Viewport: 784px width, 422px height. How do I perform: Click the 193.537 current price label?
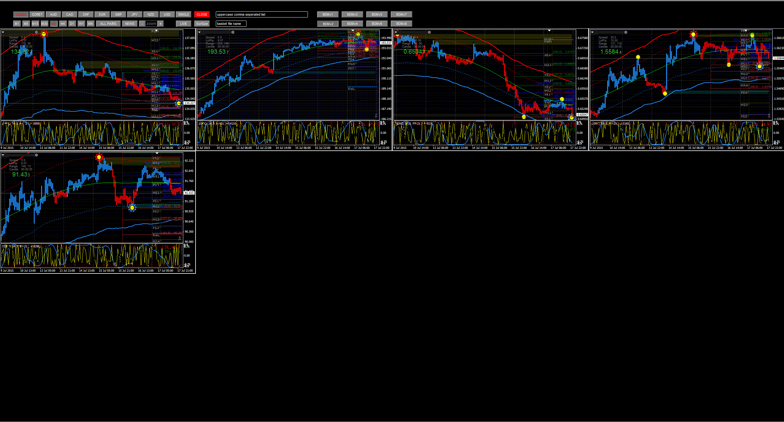(386, 43)
